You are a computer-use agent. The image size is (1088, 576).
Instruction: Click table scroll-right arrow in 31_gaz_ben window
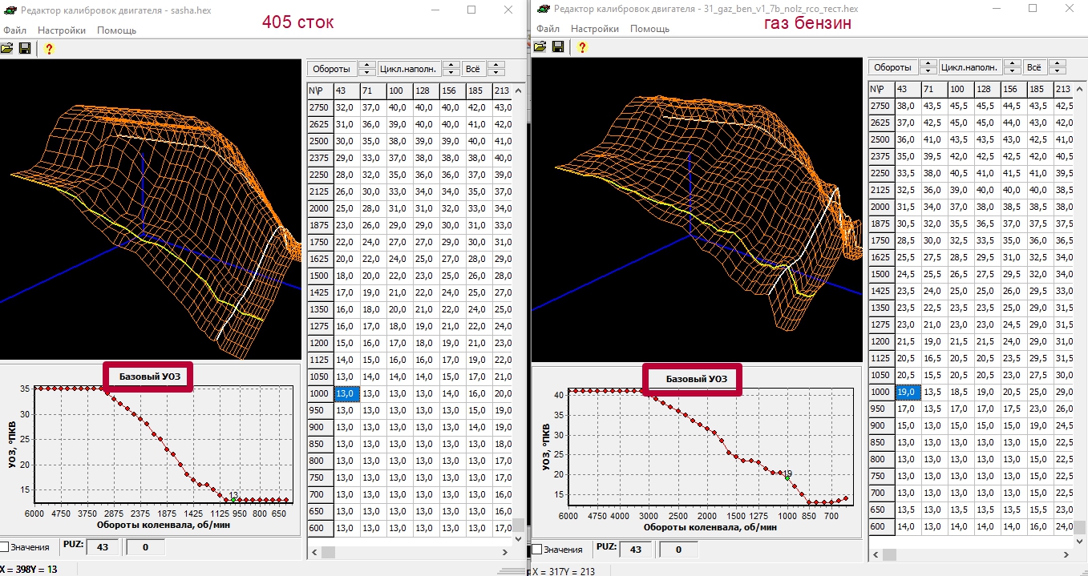1066,554
